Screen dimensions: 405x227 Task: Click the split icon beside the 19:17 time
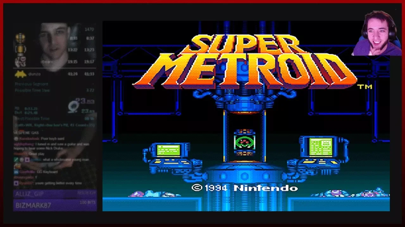coord(21,61)
